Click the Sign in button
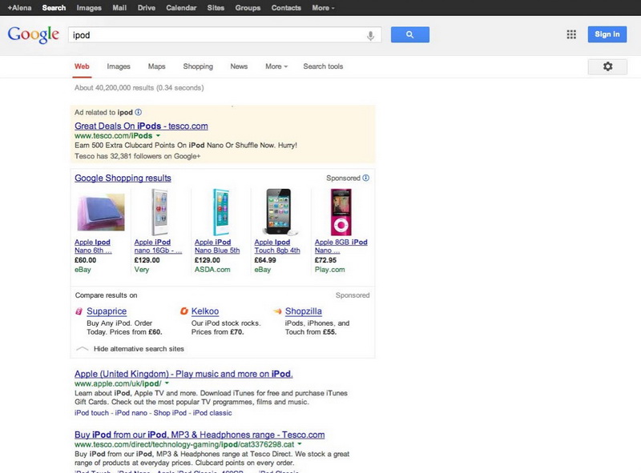The width and height of the screenshot is (641, 473). [x=607, y=34]
